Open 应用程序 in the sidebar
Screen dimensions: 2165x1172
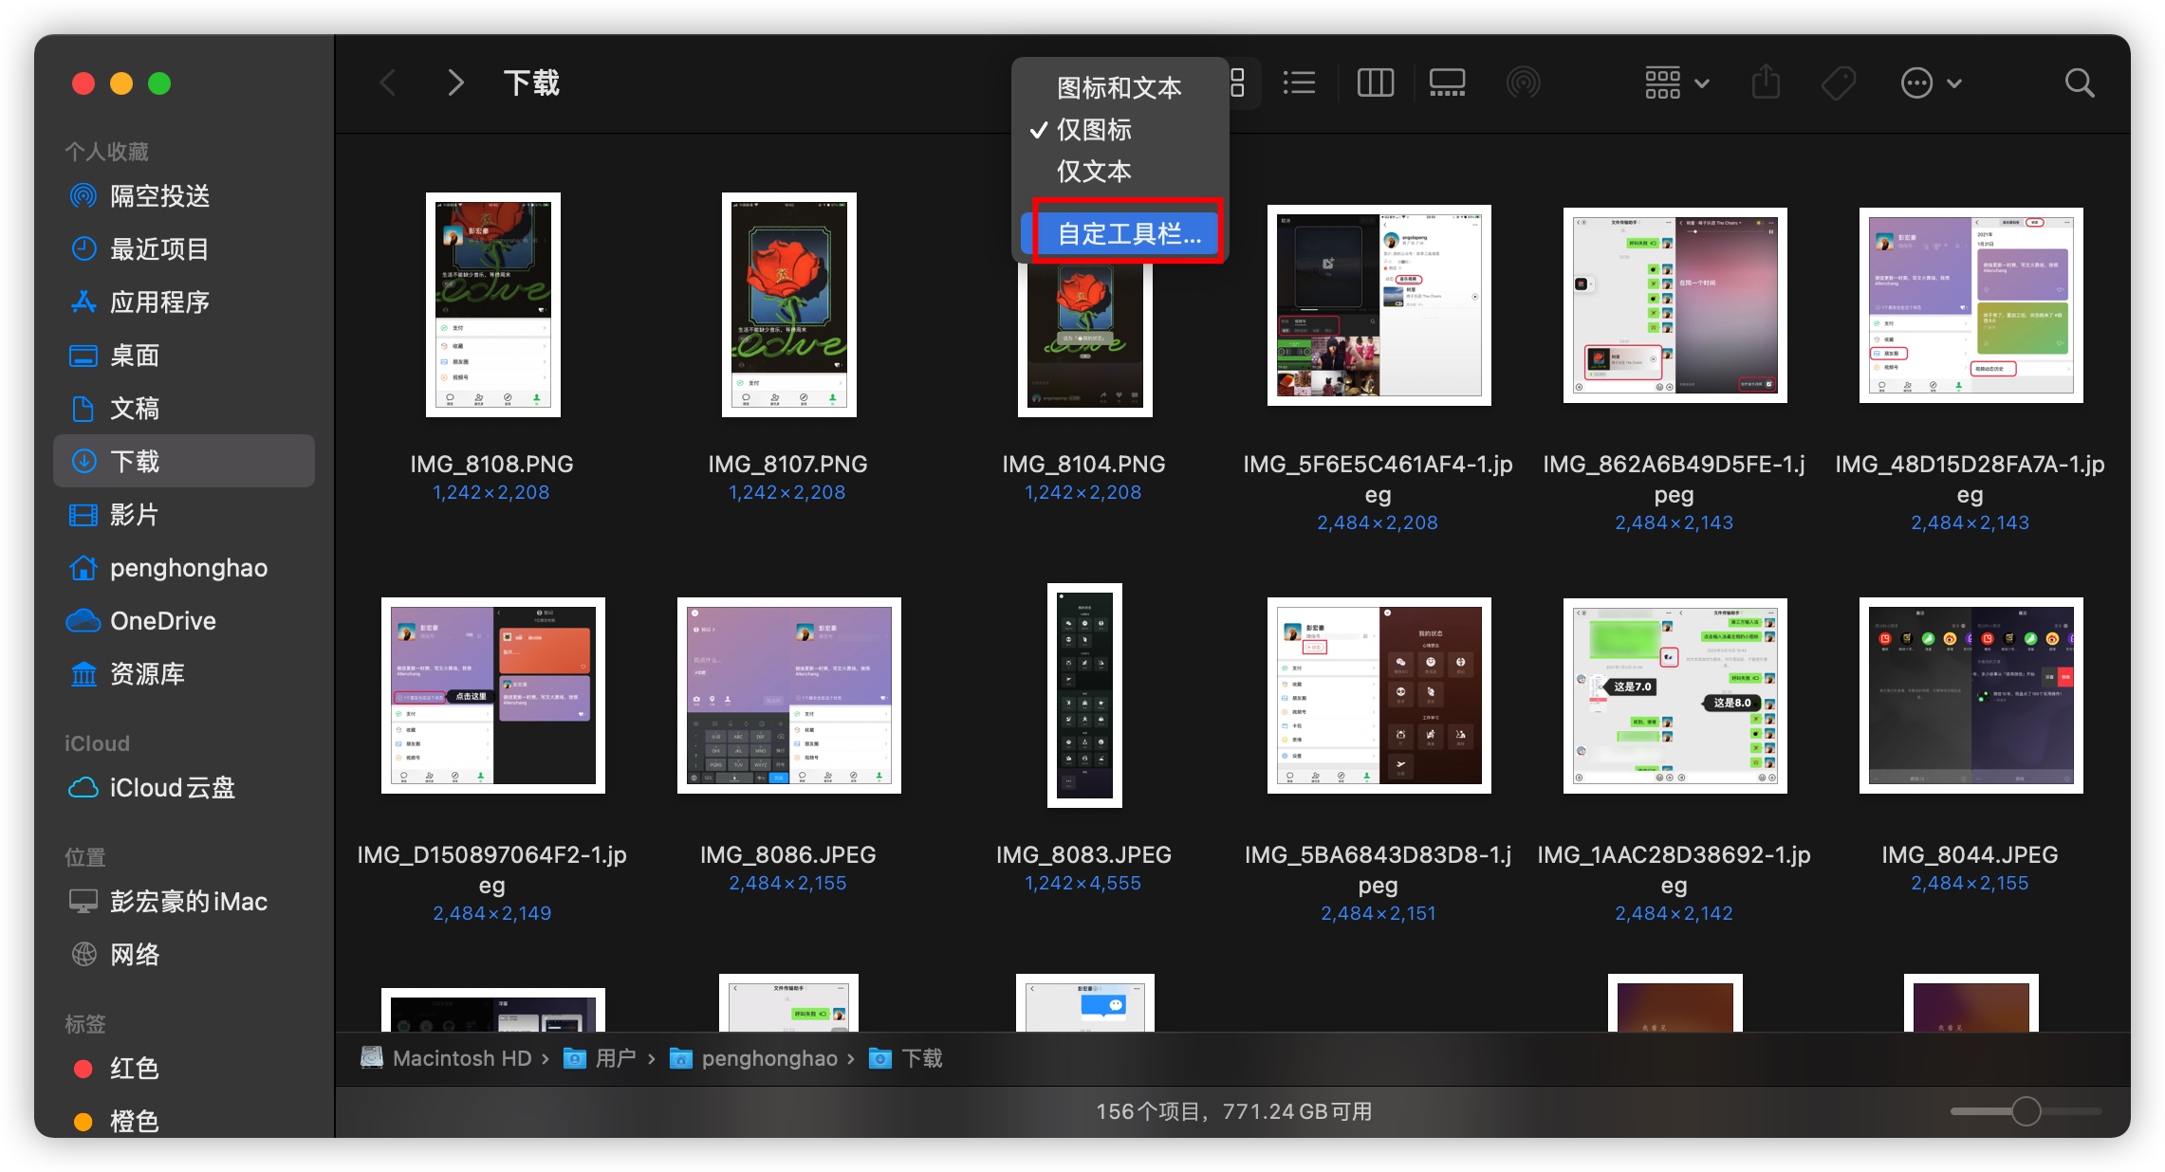click(x=159, y=302)
